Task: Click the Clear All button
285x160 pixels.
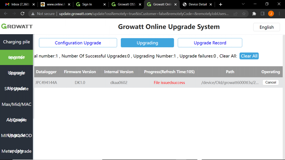Action: (x=249, y=56)
